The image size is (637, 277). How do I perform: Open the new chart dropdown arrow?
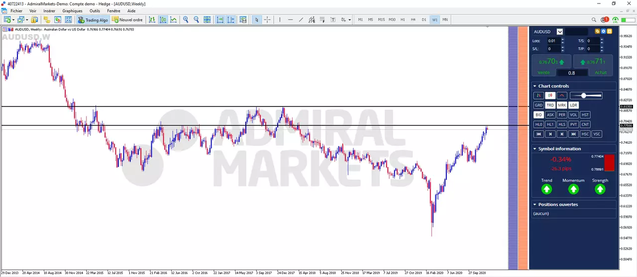[13, 20]
